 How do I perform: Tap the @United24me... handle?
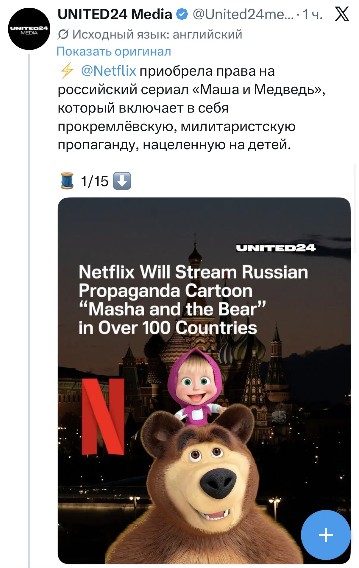point(243,14)
